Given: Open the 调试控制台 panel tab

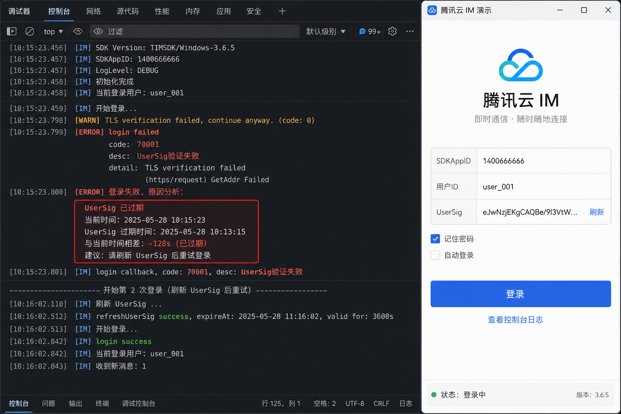Looking at the screenshot, I should [x=139, y=403].
